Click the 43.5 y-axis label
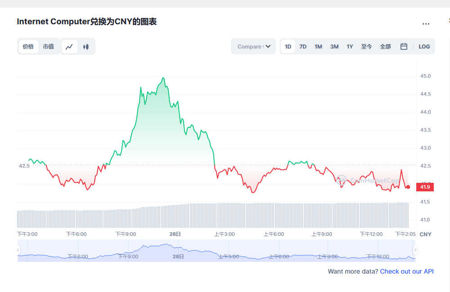Image resolution: width=450 pixels, height=292 pixels. (x=426, y=130)
